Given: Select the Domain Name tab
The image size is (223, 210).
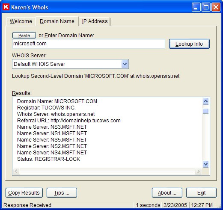Looking at the screenshot, I should point(57,21).
